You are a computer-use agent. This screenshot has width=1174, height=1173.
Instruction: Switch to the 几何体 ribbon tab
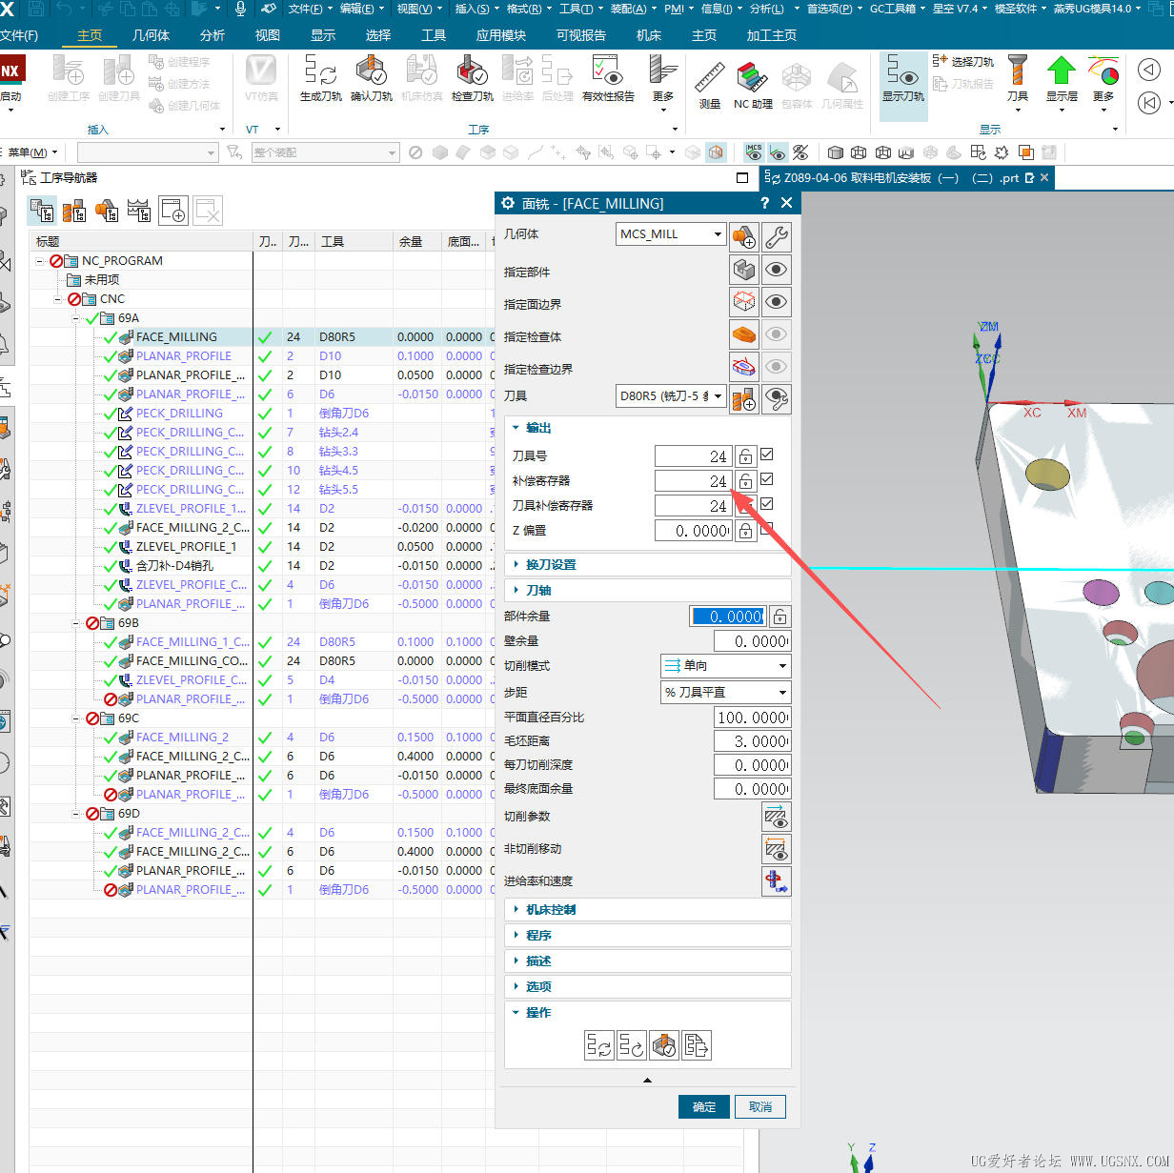(151, 35)
